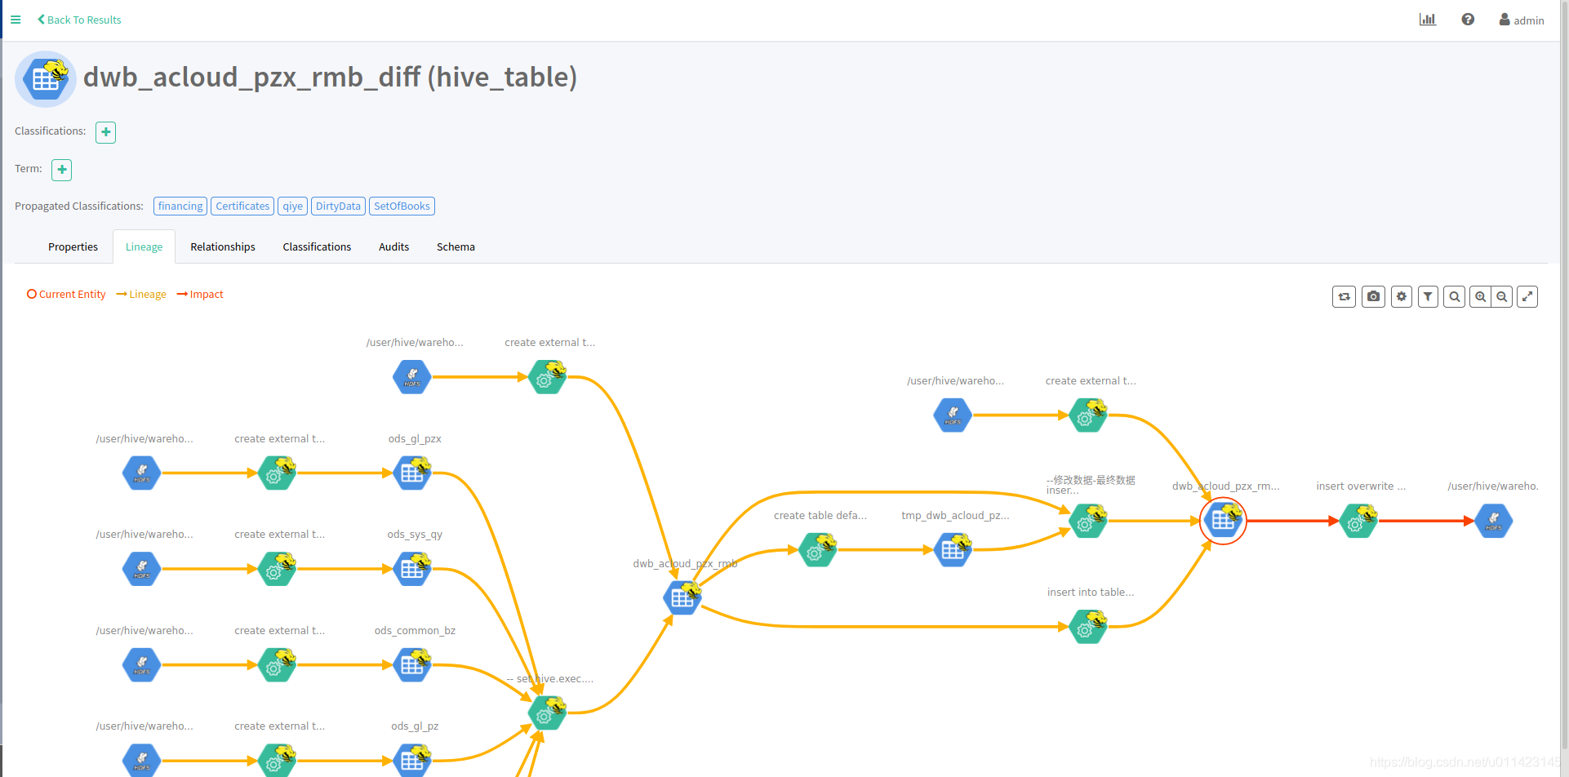The width and height of the screenshot is (1569, 777).
Task: Open lineage settings gear icon
Action: click(1402, 297)
